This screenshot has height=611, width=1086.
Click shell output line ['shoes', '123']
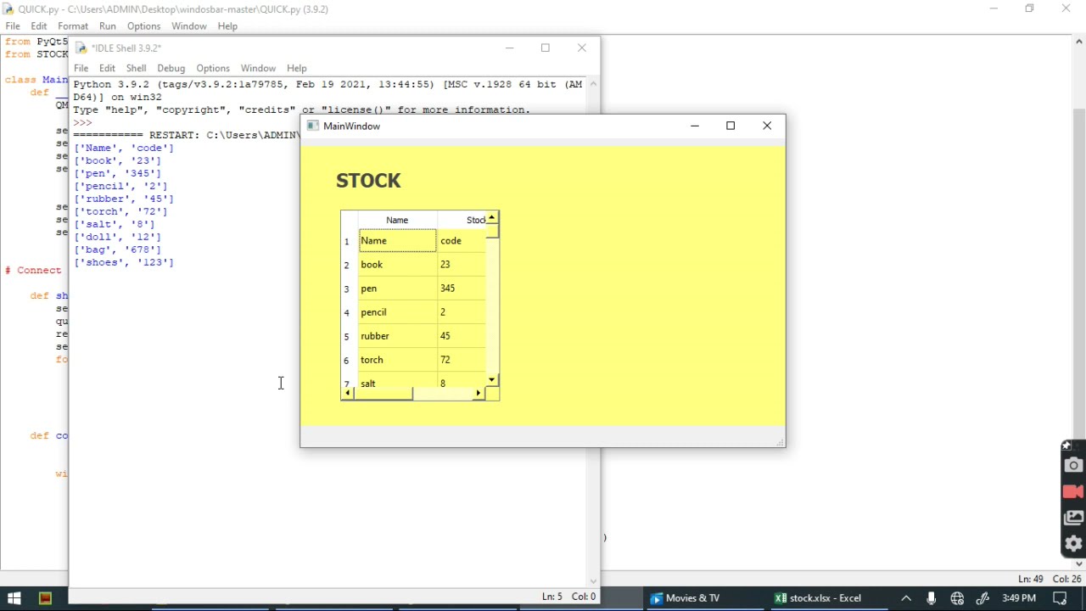click(123, 262)
